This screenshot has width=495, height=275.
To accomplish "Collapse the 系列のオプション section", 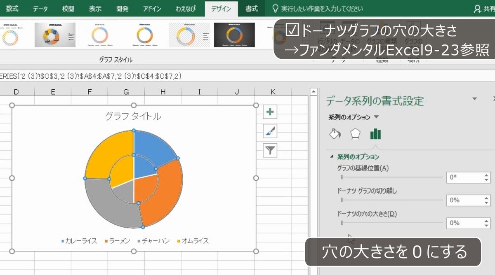I will (x=332, y=157).
